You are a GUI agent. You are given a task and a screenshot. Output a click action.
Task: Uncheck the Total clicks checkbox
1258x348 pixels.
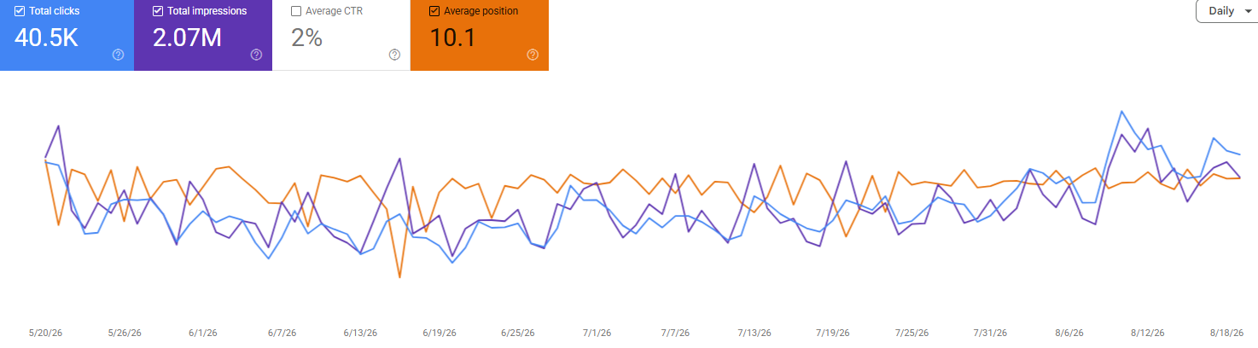click(x=20, y=11)
